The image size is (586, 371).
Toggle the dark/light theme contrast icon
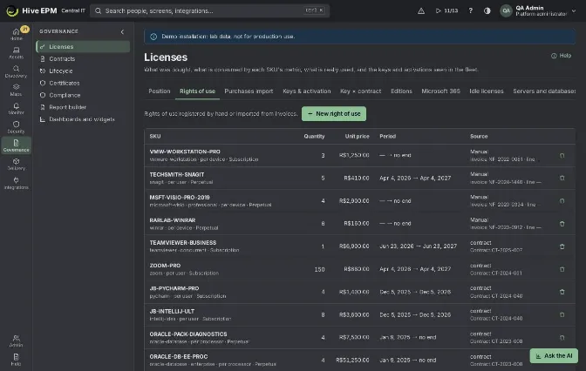tap(487, 10)
